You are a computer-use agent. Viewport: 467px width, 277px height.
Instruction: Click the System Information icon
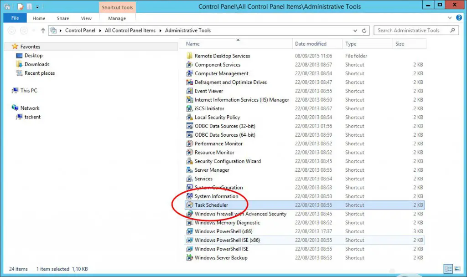click(x=189, y=196)
